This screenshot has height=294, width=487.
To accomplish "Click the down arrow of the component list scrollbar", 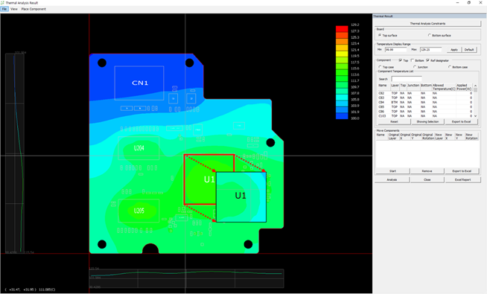I will coord(475,116).
